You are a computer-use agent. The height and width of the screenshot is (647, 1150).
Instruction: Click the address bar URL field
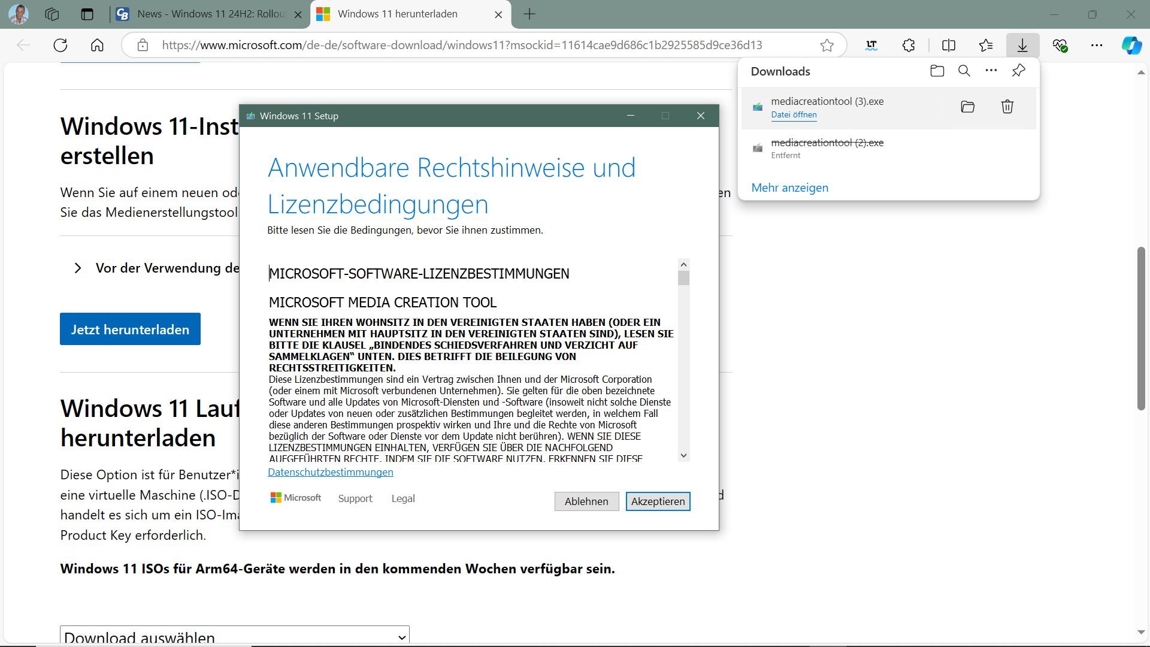(461, 45)
